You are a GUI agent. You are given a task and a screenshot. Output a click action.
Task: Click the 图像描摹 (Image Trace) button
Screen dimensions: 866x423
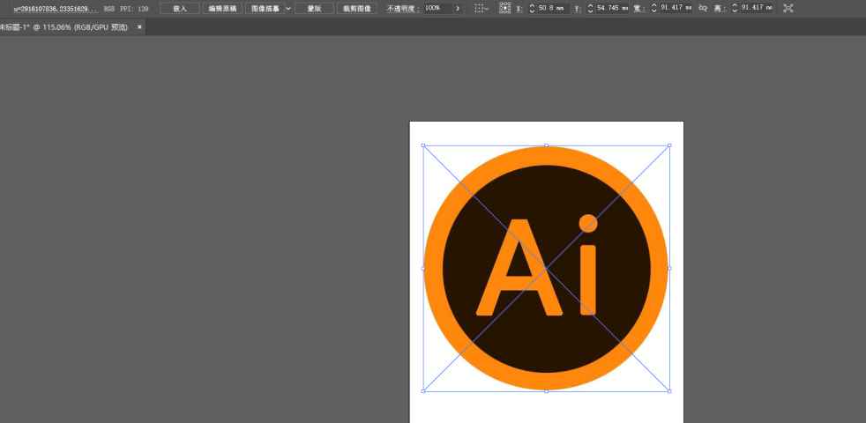pyautogui.click(x=265, y=8)
